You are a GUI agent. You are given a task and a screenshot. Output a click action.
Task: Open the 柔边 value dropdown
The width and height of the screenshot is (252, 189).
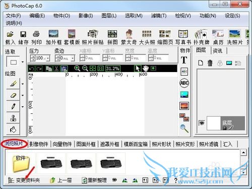pyautogui.click(x=73, y=58)
